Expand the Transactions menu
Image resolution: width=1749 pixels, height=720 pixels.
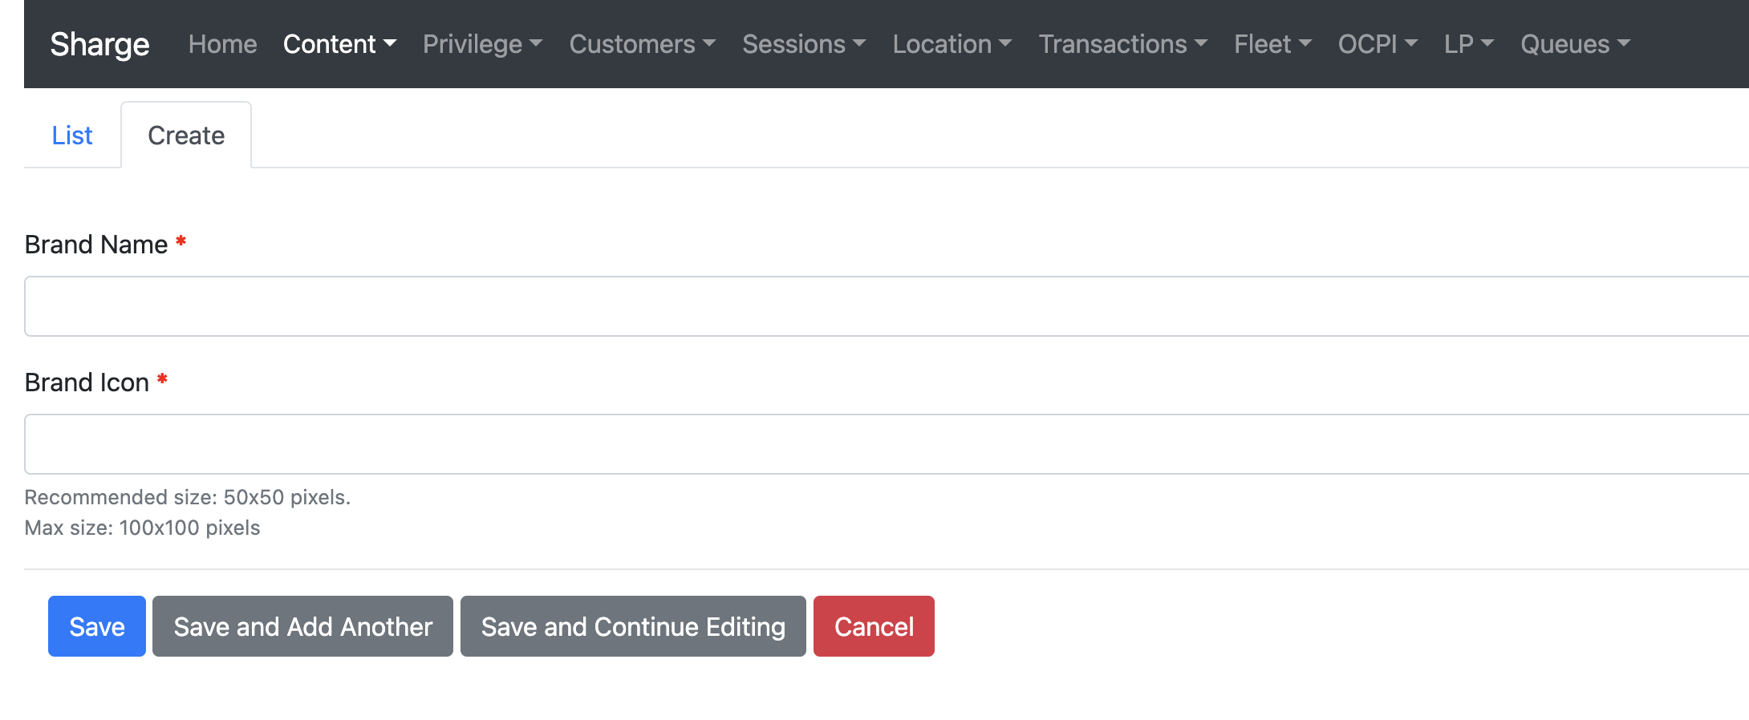[x=1122, y=44]
